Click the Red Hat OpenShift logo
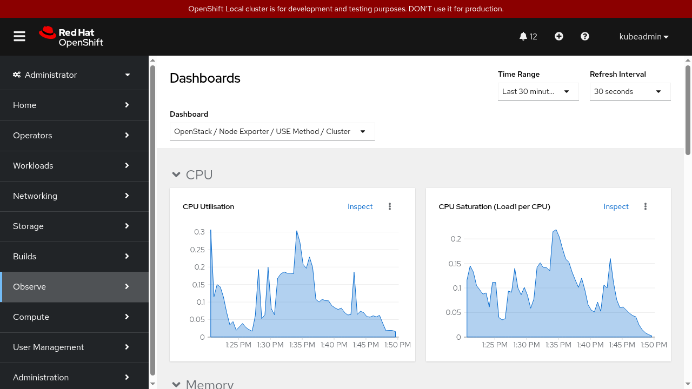Viewport: 692px width, 389px height. click(71, 37)
